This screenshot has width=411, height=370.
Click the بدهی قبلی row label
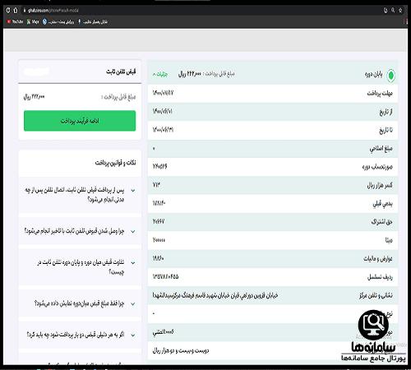click(382, 204)
